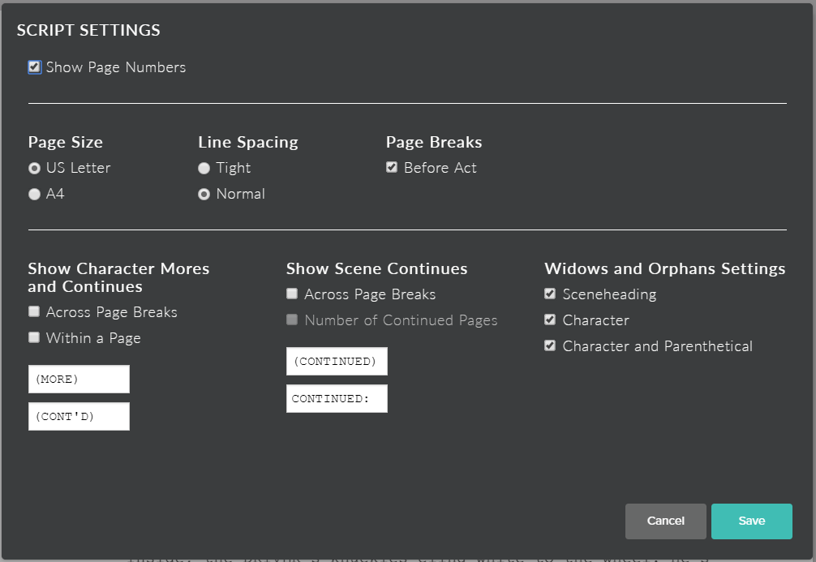Image resolution: width=816 pixels, height=562 pixels.
Task: Uncheck Sceneheading widows and orphans option
Action: 550,294
